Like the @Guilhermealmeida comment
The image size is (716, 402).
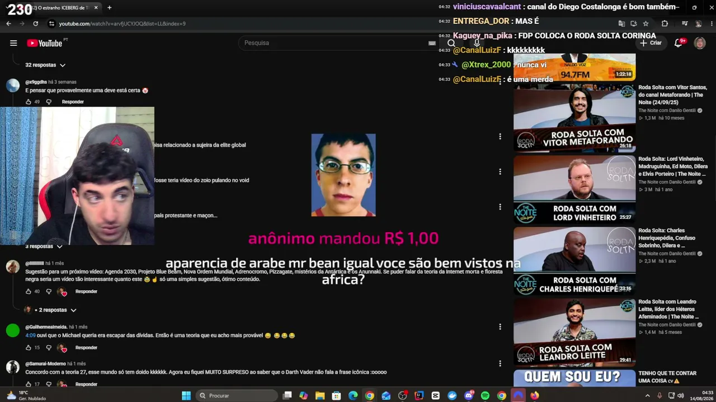(29, 348)
